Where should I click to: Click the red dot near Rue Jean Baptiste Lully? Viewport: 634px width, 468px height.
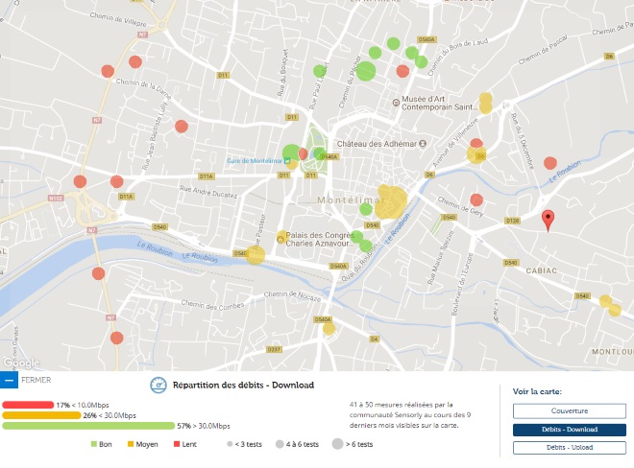click(x=182, y=127)
